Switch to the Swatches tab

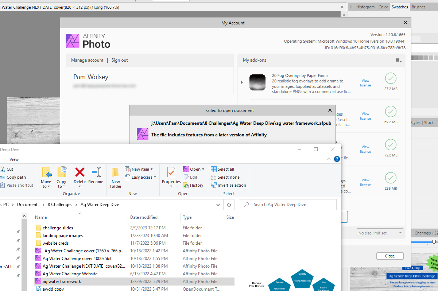[400, 7]
